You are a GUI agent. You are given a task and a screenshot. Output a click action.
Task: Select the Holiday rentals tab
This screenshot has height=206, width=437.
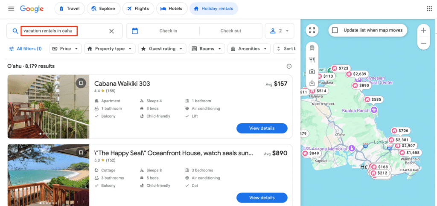click(214, 9)
